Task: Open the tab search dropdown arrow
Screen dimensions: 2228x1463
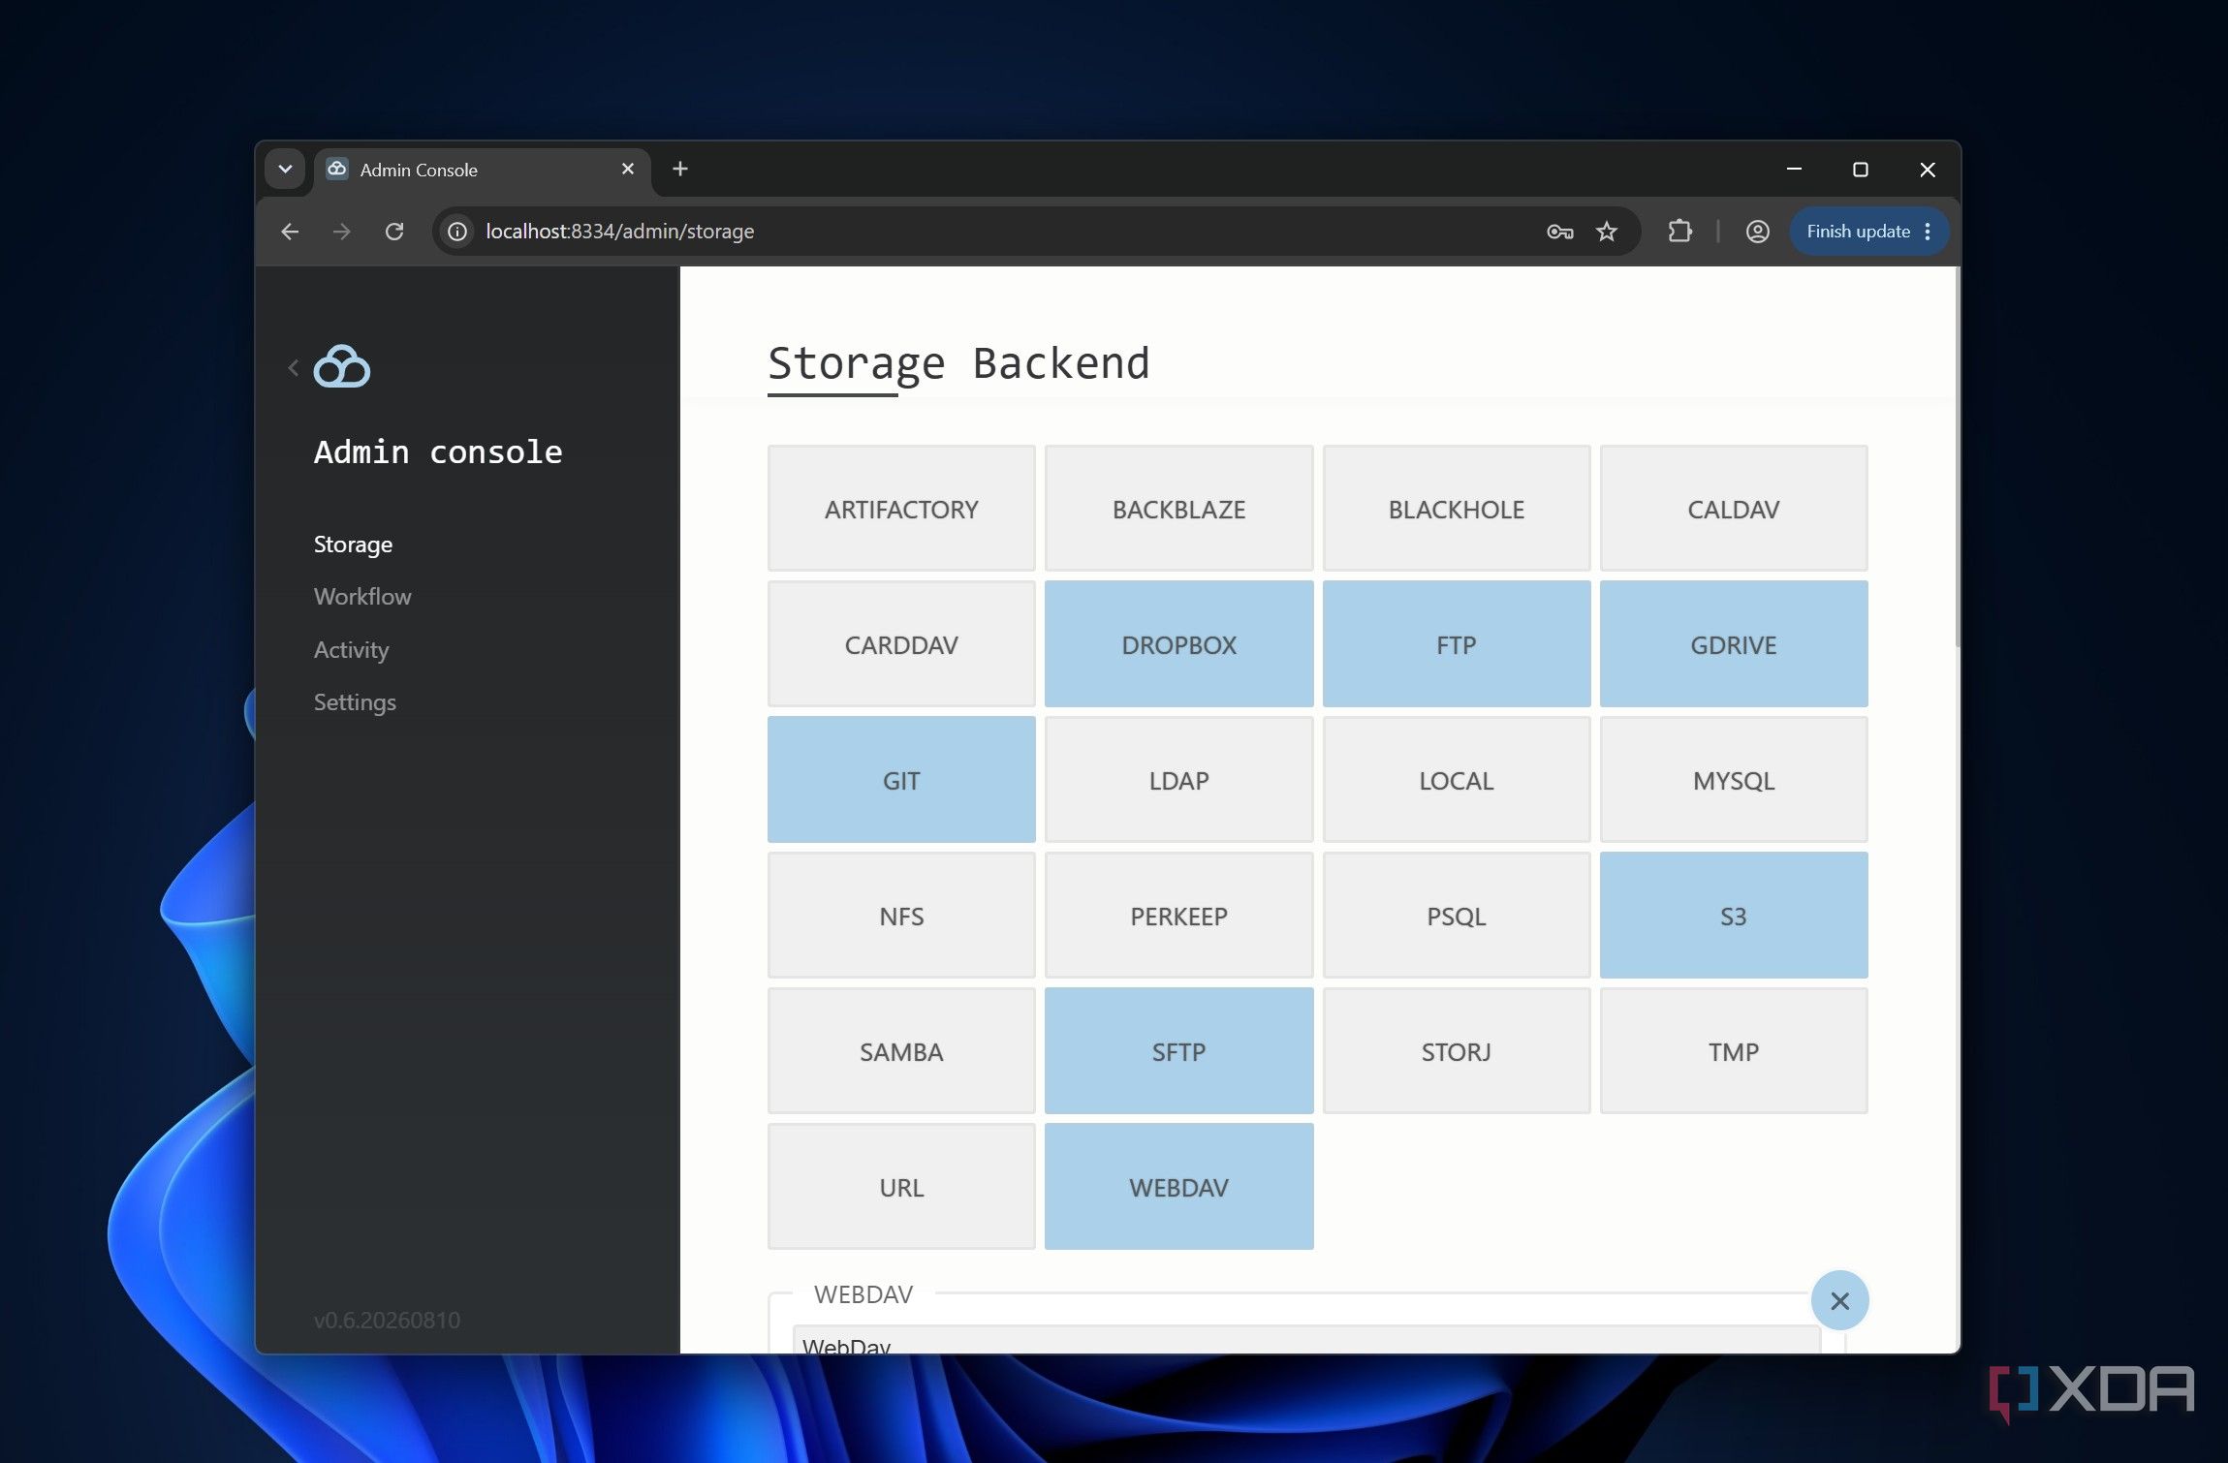Action: [285, 170]
